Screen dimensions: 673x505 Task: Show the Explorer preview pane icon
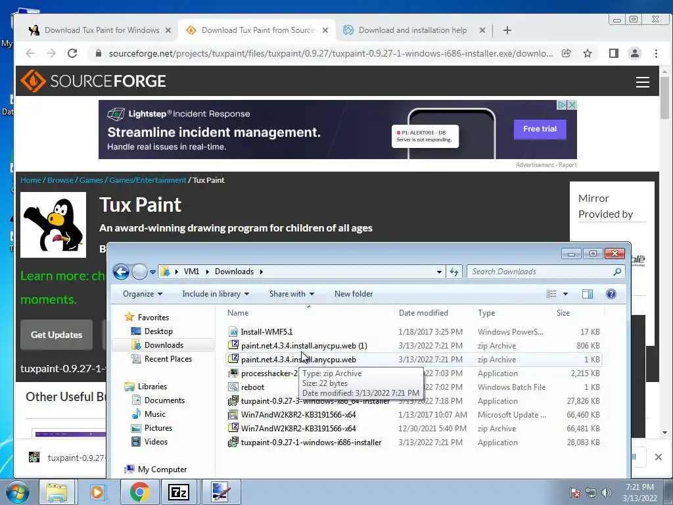click(x=587, y=294)
